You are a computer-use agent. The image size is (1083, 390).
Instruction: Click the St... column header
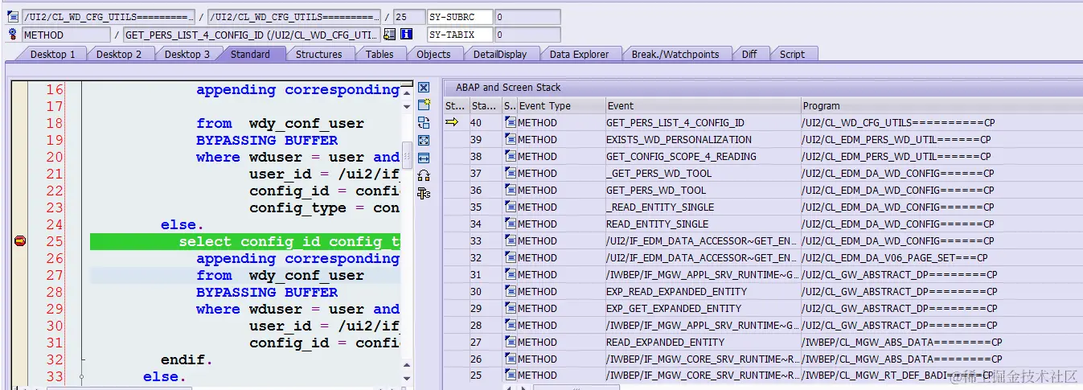click(455, 105)
